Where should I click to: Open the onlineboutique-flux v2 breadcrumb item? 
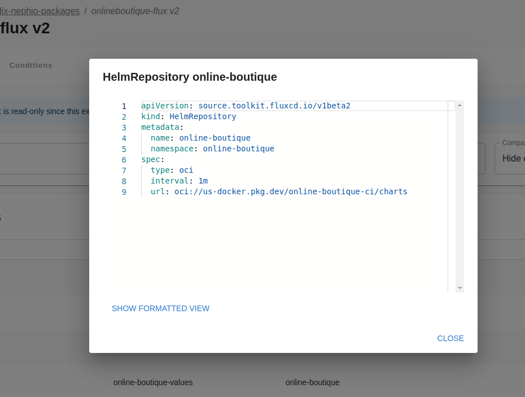tap(135, 11)
